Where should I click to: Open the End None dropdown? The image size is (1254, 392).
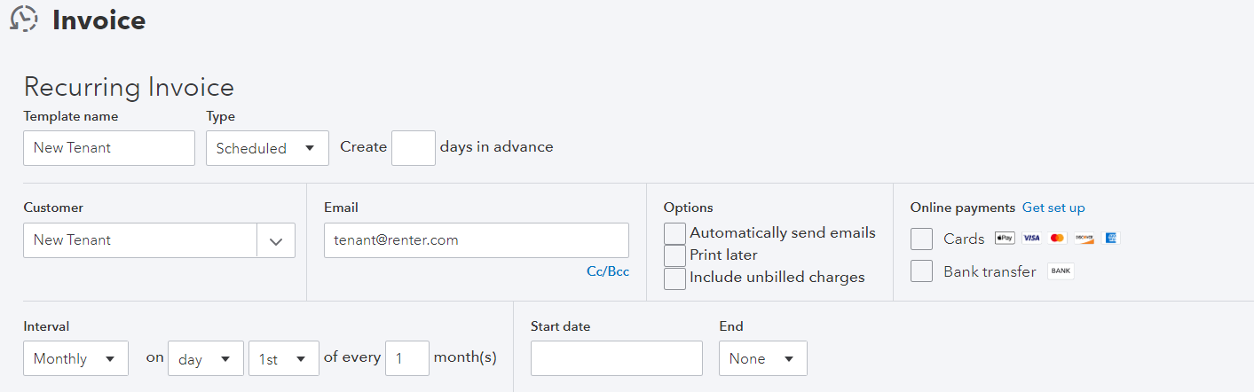pos(762,358)
